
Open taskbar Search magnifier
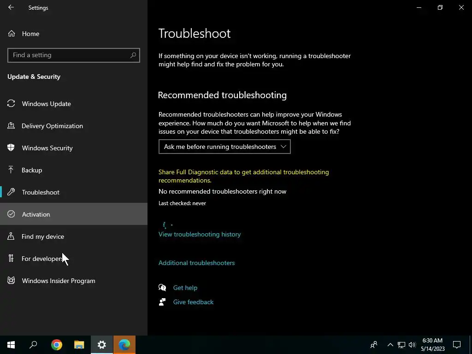coord(33,345)
